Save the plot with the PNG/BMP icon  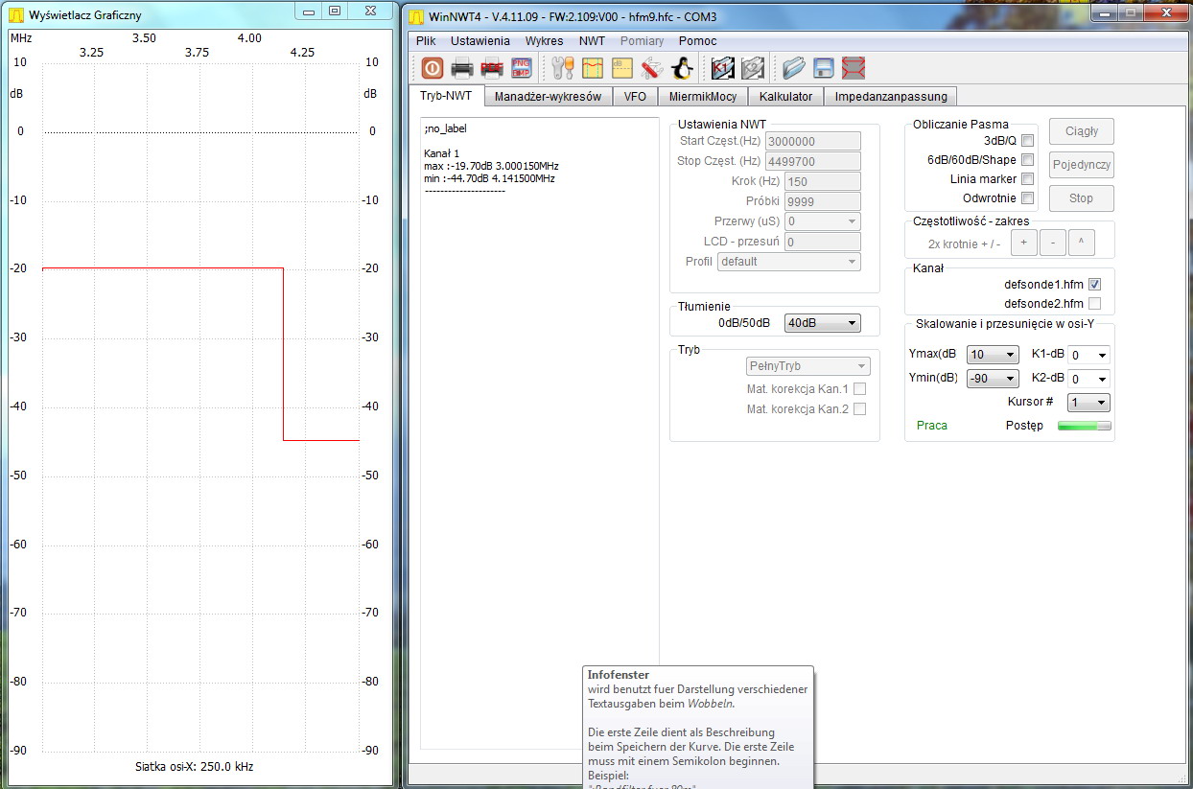click(x=521, y=68)
